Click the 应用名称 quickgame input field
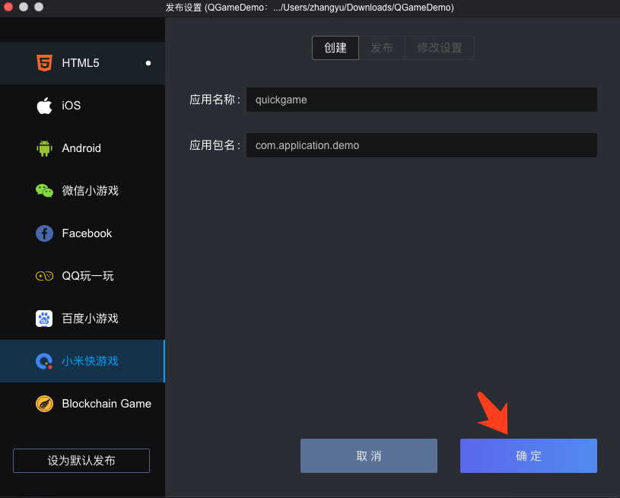Image resolution: width=620 pixels, height=498 pixels. [421, 100]
